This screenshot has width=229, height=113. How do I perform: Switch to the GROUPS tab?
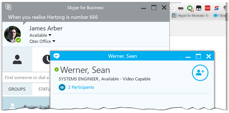click(x=17, y=89)
